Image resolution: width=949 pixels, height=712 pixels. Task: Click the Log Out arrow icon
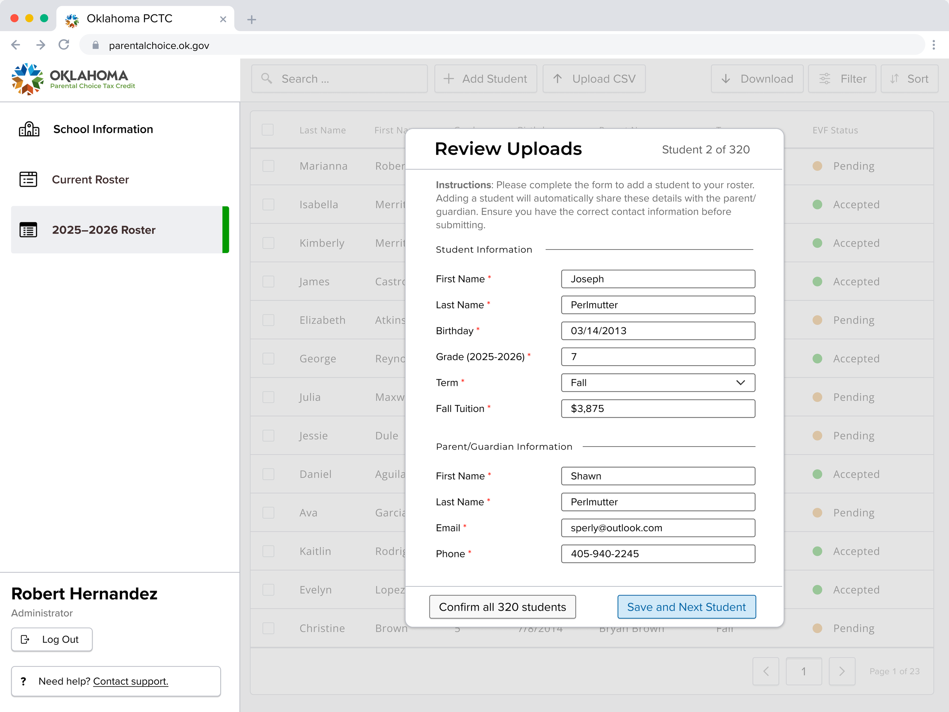25,639
